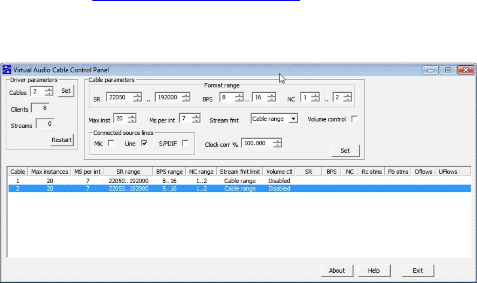Click the minimum SR 22050 spinner
The image size is (477, 283).
coord(137,98)
